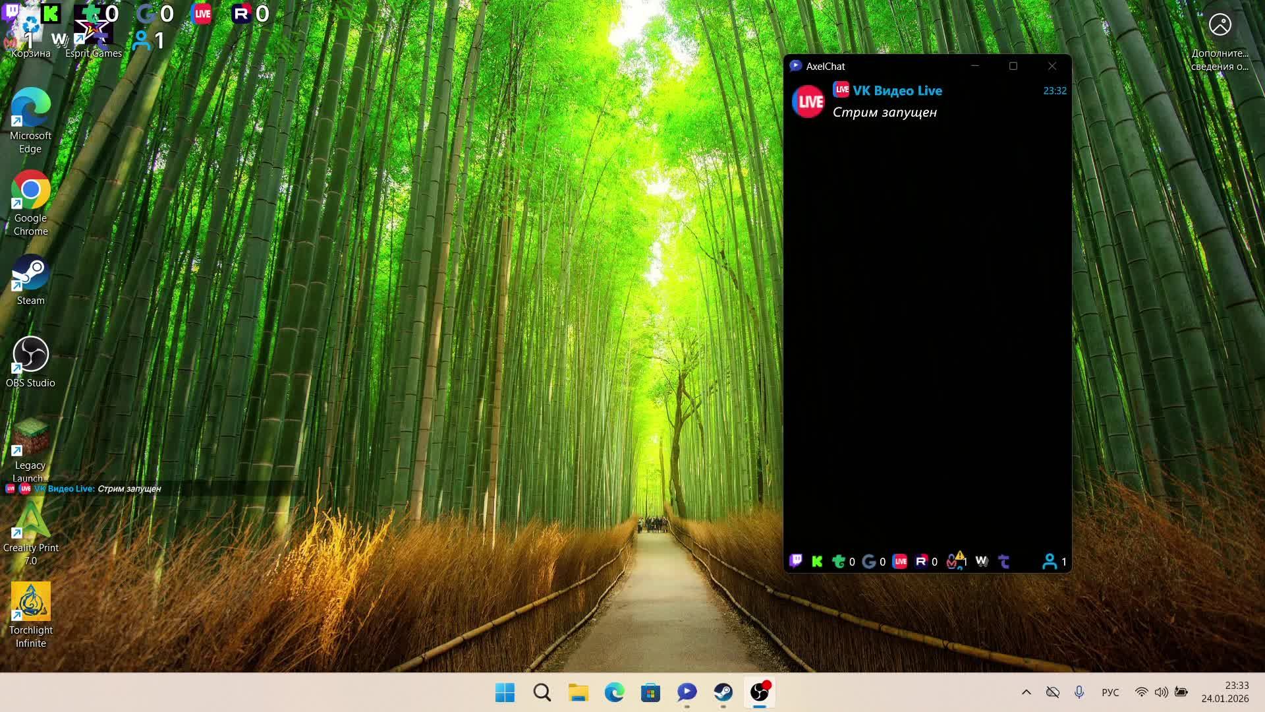1265x712 pixels.
Task: Click the VK Видео Live author name
Action: click(897, 91)
